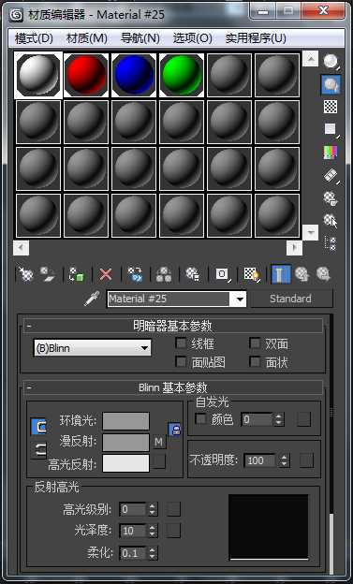353x584 pixels.
Task: Toggle Show Map in Viewport icon
Action: click(x=252, y=274)
